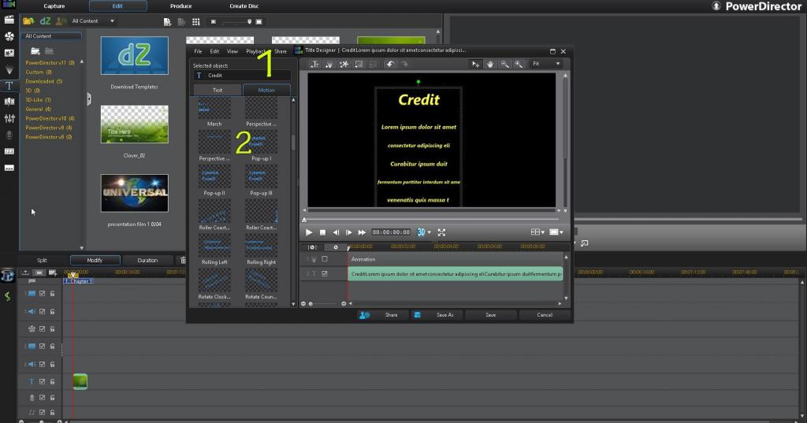
Task: Click the Save button in Title Designer
Action: (x=491, y=315)
